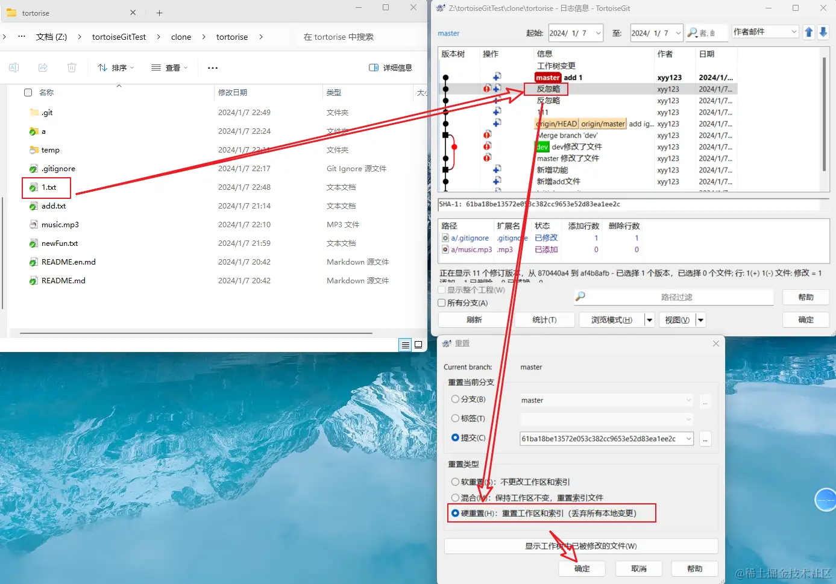836x584 pixels.
Task: Click the blue down arrow in TortoiseGit log
Action: click(x=823, y=32)
